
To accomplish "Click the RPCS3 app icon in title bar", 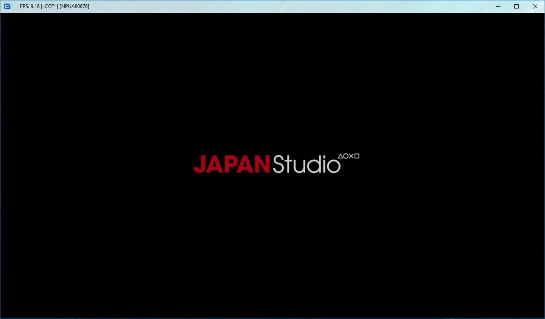I will pyautogui.click(x=7, y=6).
